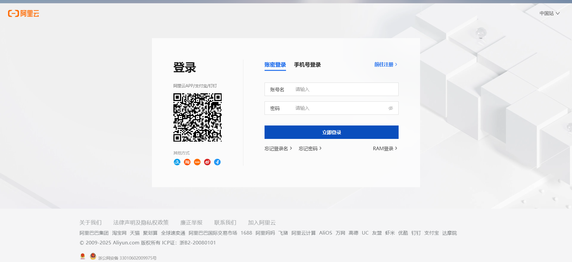572x262 pixels.
Task: Open 阿里云计算 link
Action: coord(304,233)
